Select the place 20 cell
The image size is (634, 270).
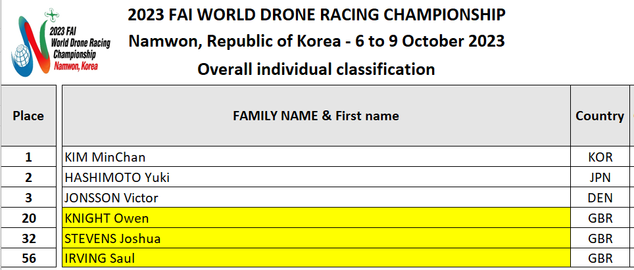click(x=28, y=218)
